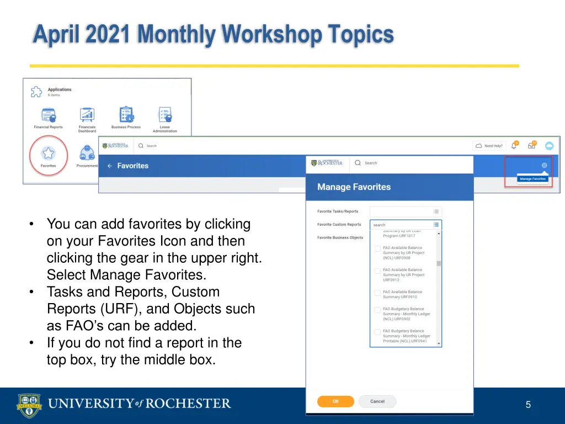
Task: Click the Rochester logo in Manage Favorites
Action: (x=327, y=163)
